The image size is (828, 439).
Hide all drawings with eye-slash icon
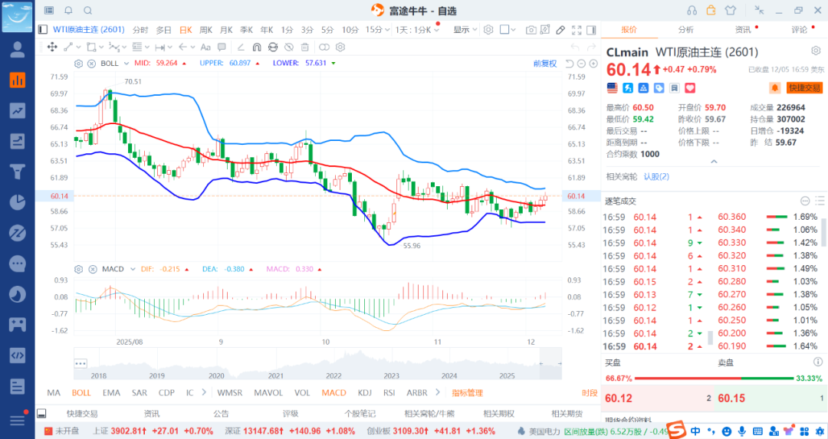(289, 47)
